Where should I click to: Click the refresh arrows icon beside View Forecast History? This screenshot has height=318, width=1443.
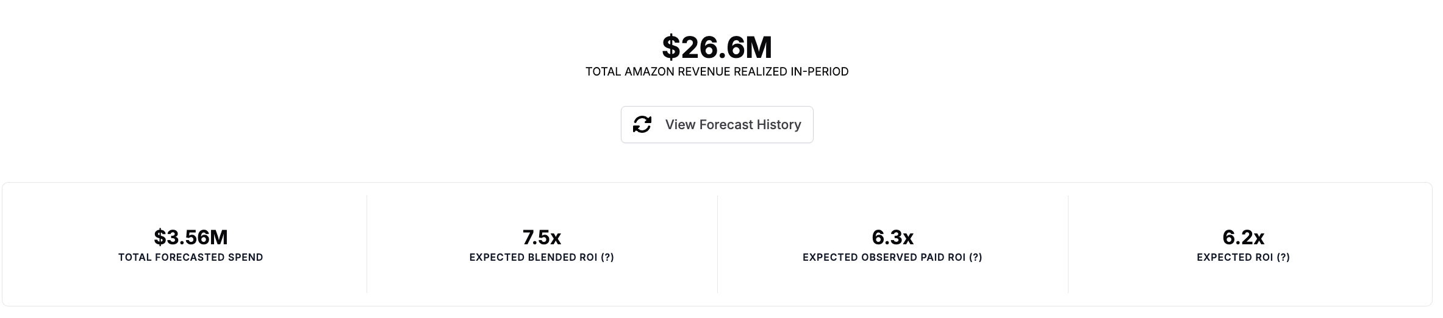642,124
